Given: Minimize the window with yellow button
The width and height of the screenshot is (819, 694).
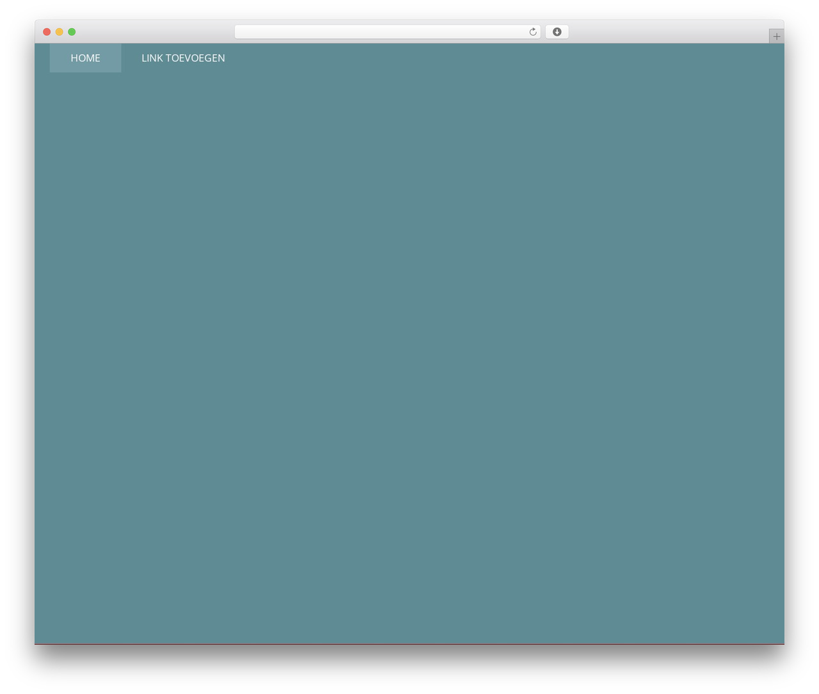Looking at the screenshot, I should pyautogui.click(x=60, y=32).
